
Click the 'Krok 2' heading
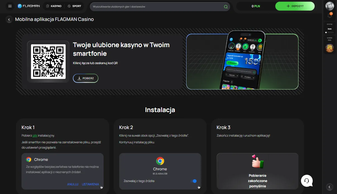coord(126,127)
